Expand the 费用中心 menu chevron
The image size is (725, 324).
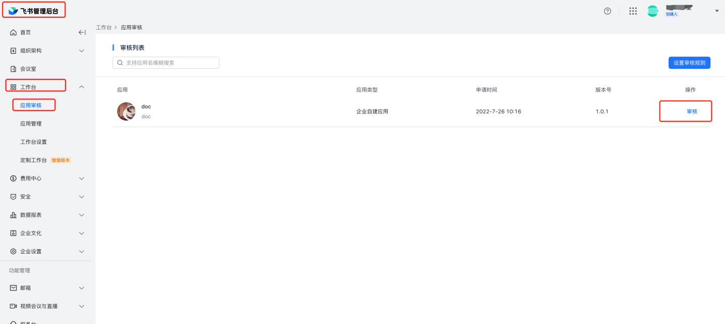[82, 178]
